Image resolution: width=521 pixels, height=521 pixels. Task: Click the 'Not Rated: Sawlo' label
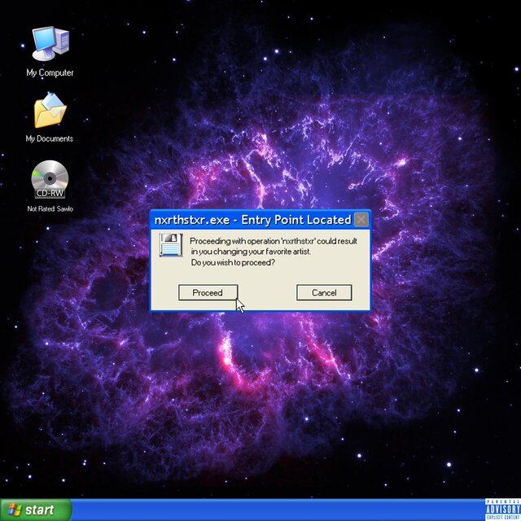(50, 209)
